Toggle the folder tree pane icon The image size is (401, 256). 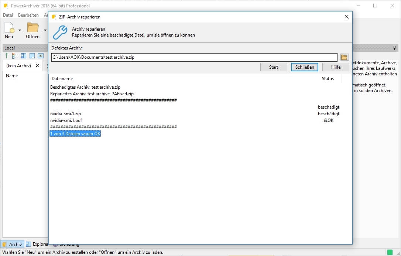[x=24, y=56]
